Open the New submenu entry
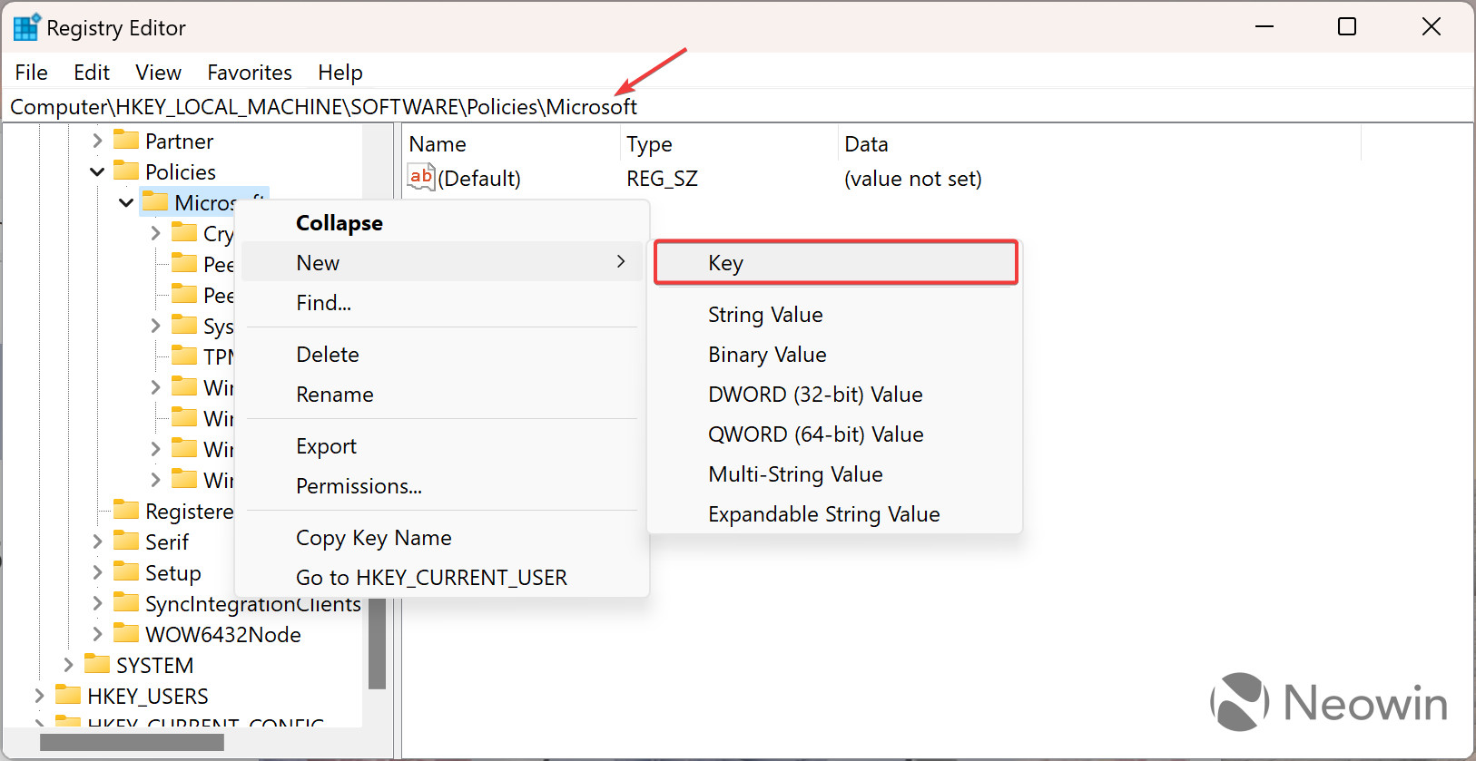Screen dimensions: 1476x761 (442, 263)
